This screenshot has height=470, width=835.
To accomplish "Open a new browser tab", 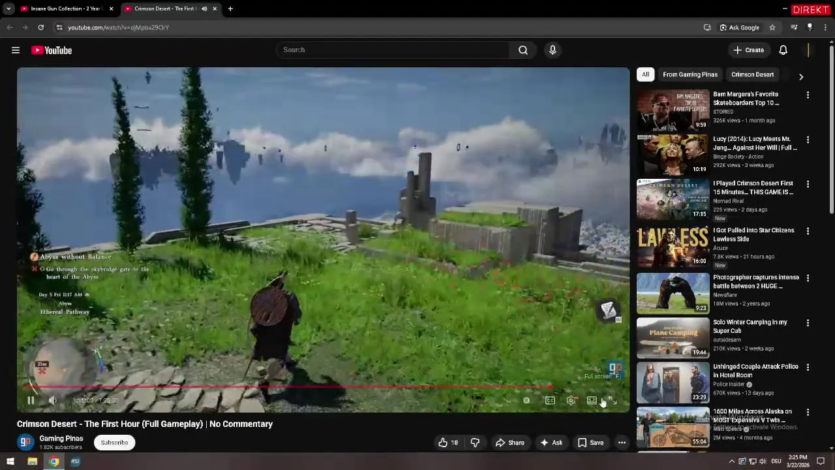I will click(230, 8).
